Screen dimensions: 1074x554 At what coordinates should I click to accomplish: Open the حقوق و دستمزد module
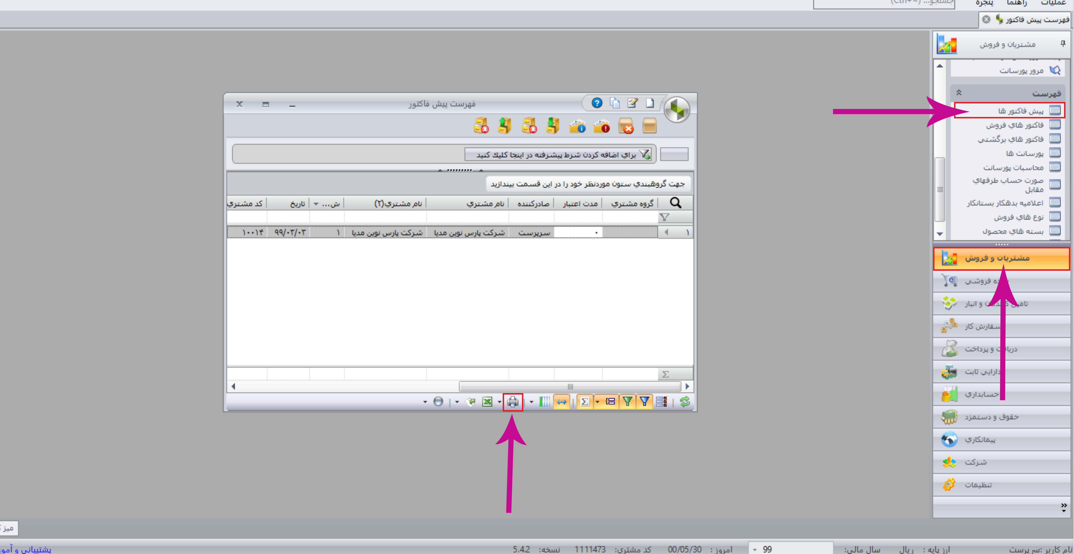(1001, 417)
